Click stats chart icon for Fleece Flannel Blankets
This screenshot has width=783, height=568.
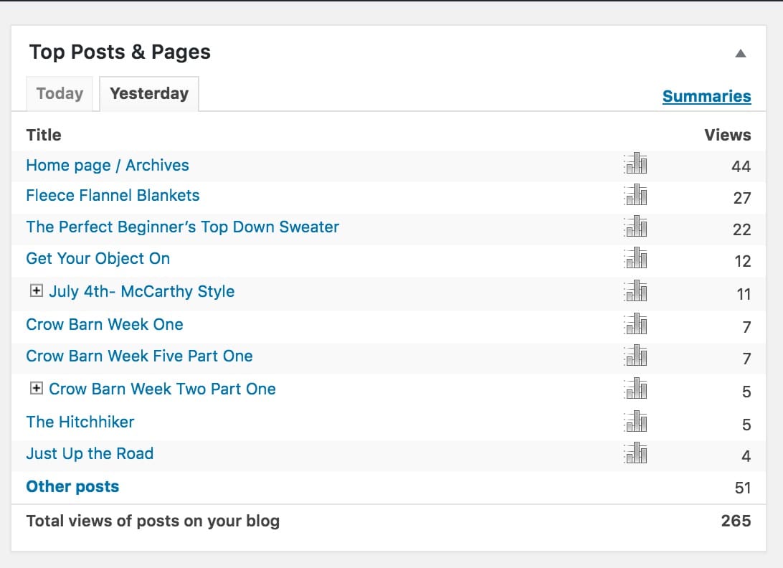pos(635,195)
